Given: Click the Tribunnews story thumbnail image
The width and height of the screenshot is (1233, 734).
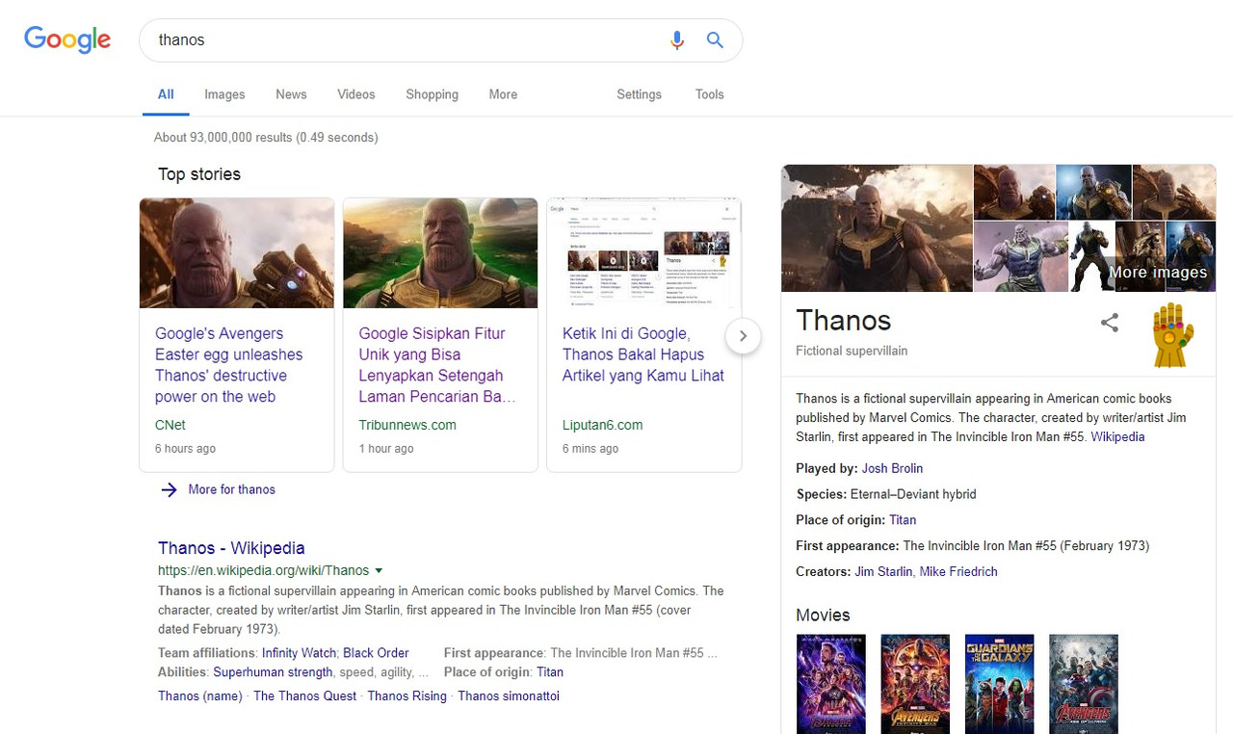Looking at the screenshot, I should coord(440,253).
